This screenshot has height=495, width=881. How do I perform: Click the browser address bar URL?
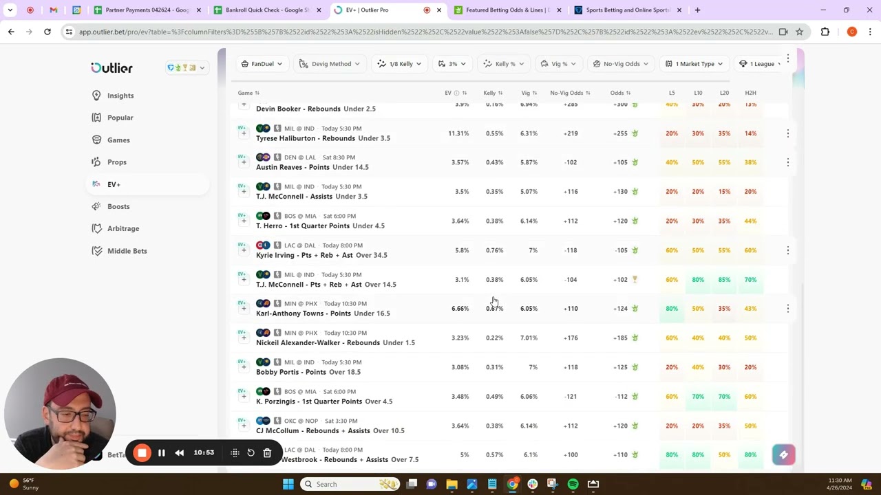point(425,32)
